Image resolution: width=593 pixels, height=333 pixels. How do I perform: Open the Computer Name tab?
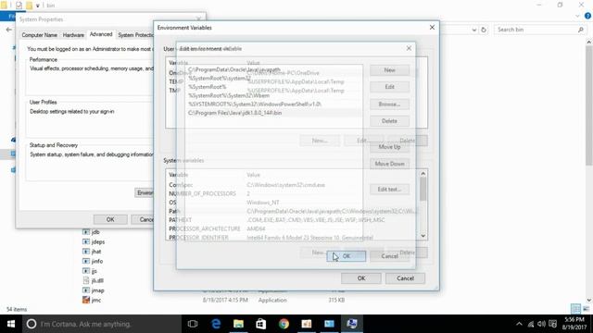[39, 35]
